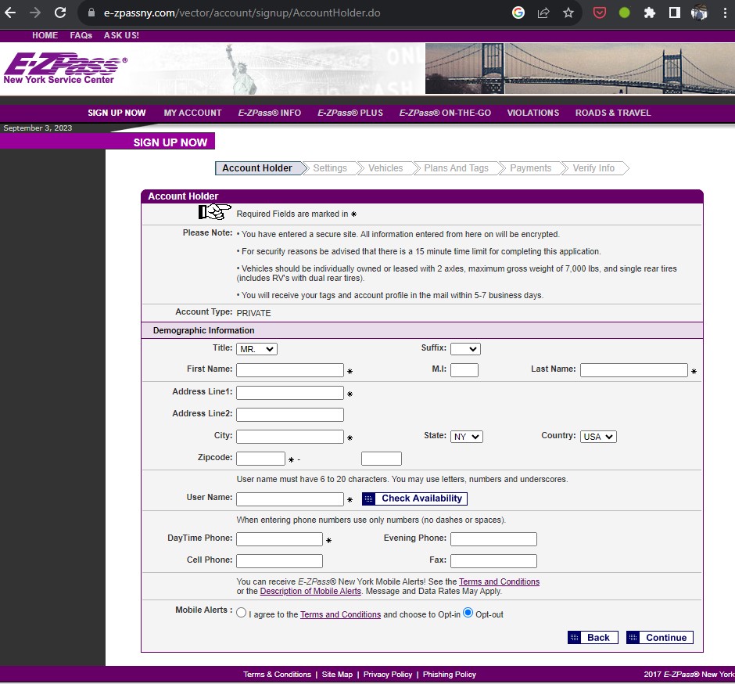Image resolution: width=735 pixels, height=684 pixels.
Task: Open the E-ZPass ON-THE-GO nav menu
Action: tap(445, 113)
